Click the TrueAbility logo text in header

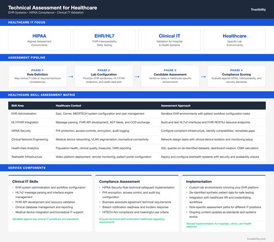tap(258, 9)
